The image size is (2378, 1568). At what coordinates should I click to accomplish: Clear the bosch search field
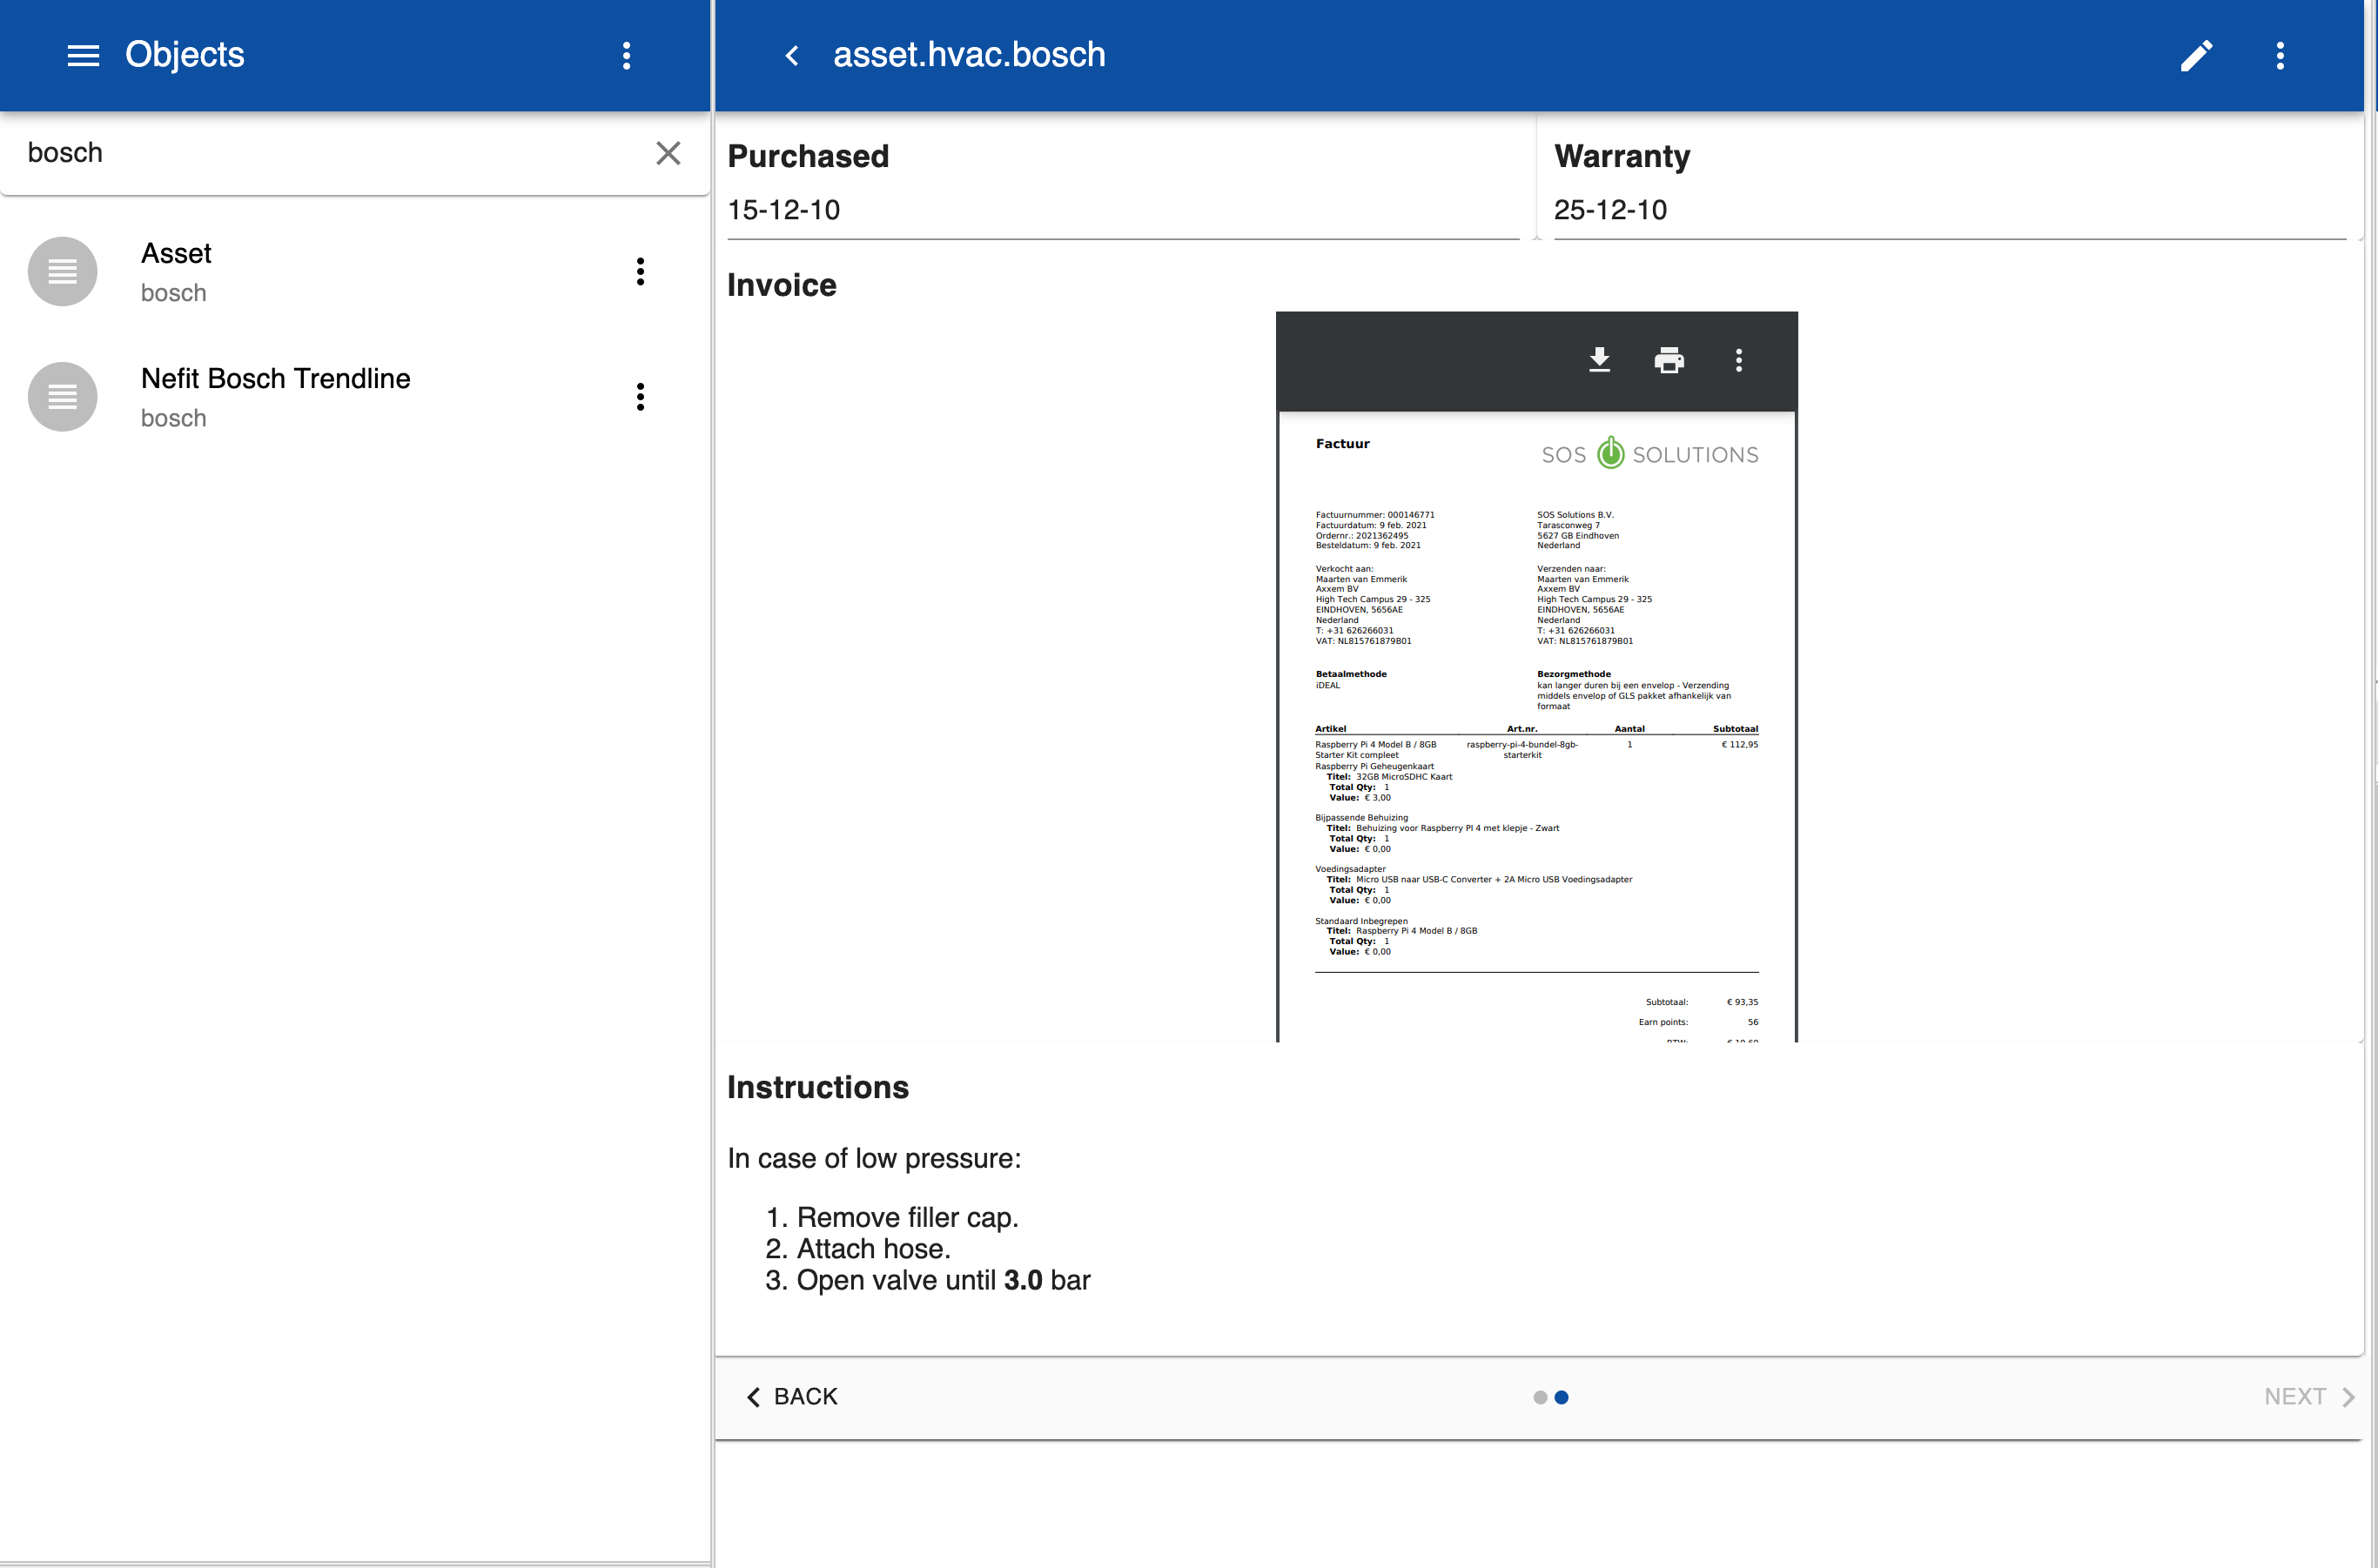tap(668, 153)
